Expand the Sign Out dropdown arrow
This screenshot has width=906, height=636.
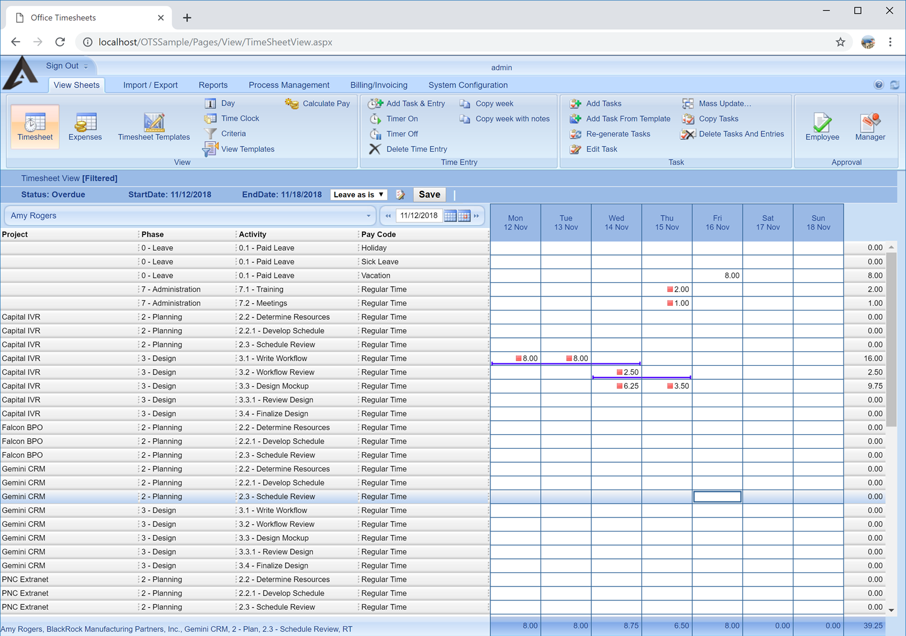click(x=86, y=67)
